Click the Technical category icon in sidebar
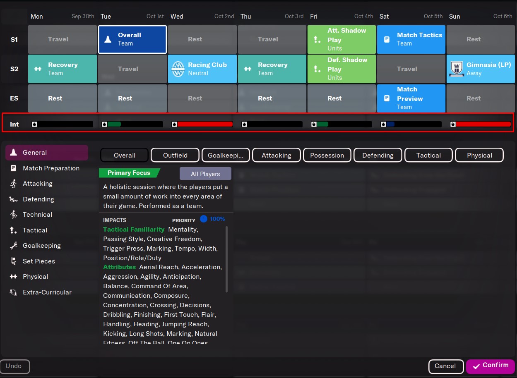517x378 pixels. (x=14, y=215)
